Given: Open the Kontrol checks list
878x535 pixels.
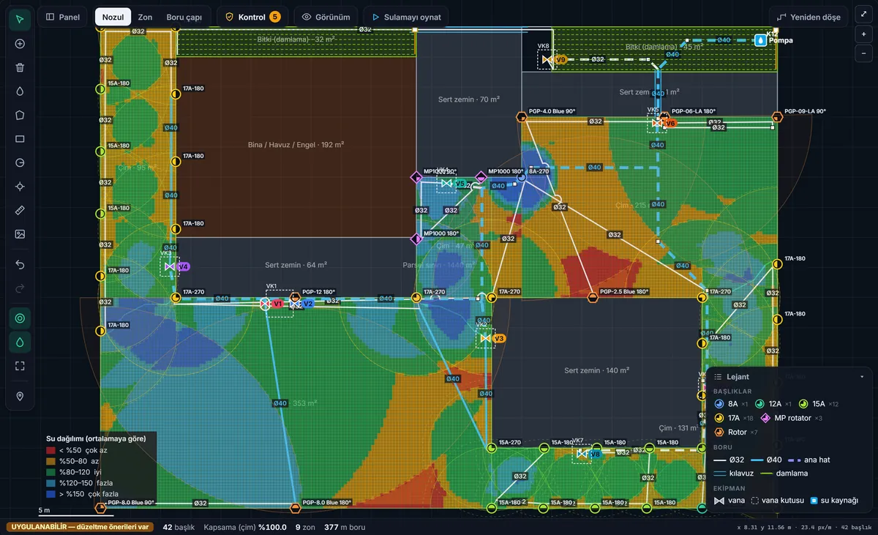Looking at the screenshot, I should coord(252,17).
